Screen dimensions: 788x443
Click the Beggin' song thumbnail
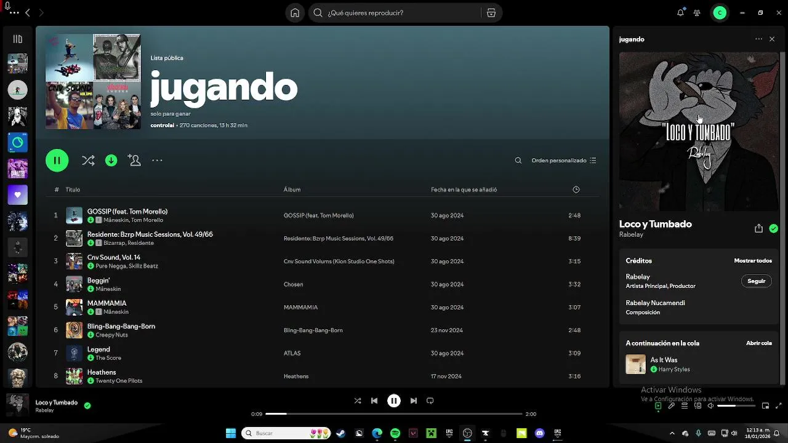[74, 284]
